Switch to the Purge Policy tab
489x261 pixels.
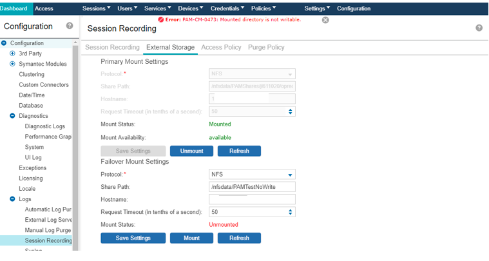coord(265,48)
